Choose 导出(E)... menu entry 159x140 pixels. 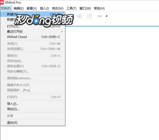(x=33, y=109)
